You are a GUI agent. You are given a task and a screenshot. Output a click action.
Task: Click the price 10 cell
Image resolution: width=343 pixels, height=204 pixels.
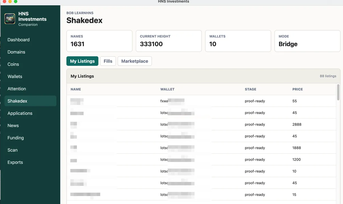click(294, 171)
